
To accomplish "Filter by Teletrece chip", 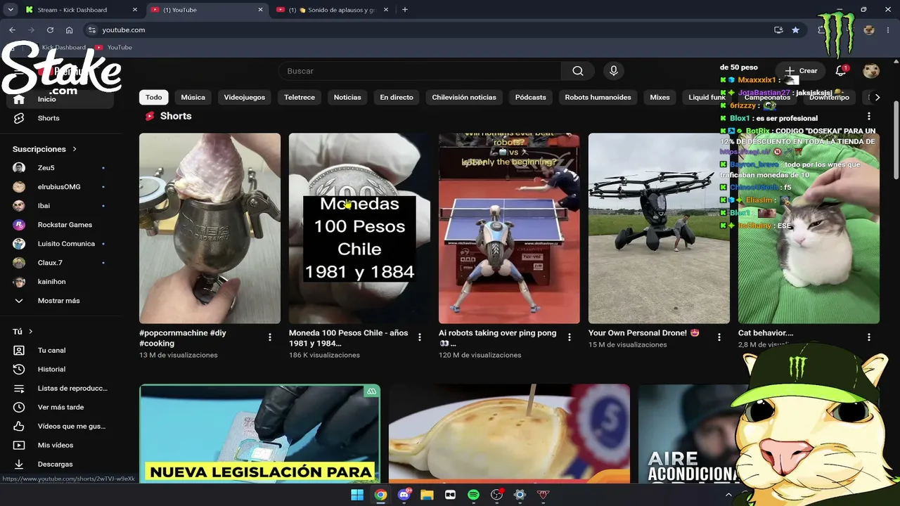I will [300, 97].
